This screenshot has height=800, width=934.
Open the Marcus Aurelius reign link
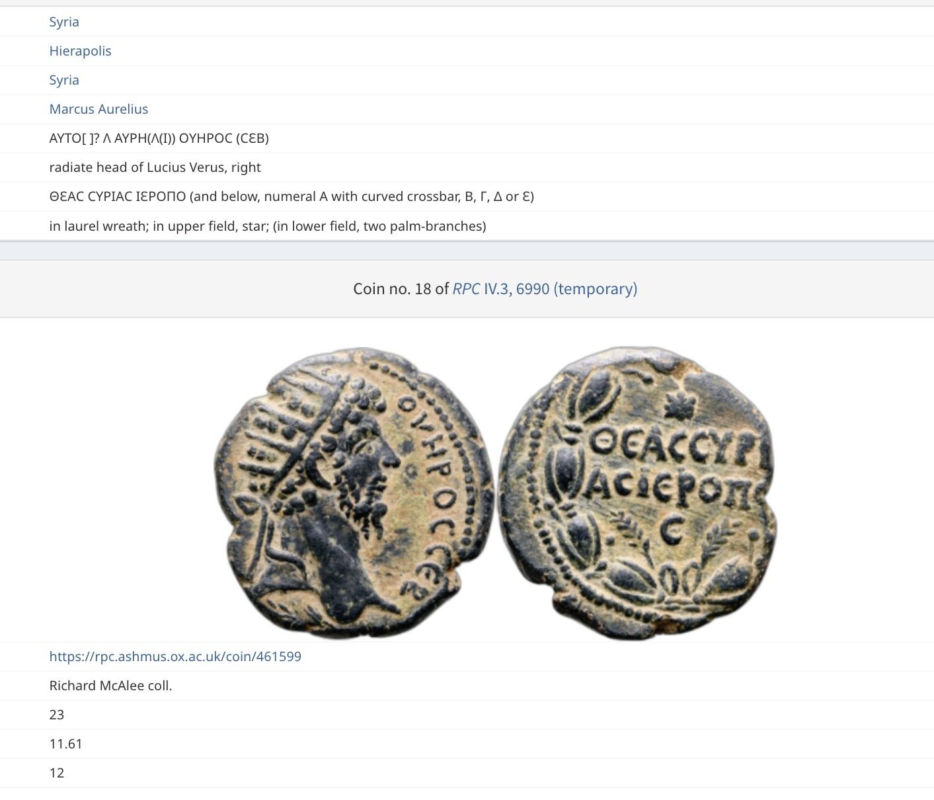tap(98, 109)
